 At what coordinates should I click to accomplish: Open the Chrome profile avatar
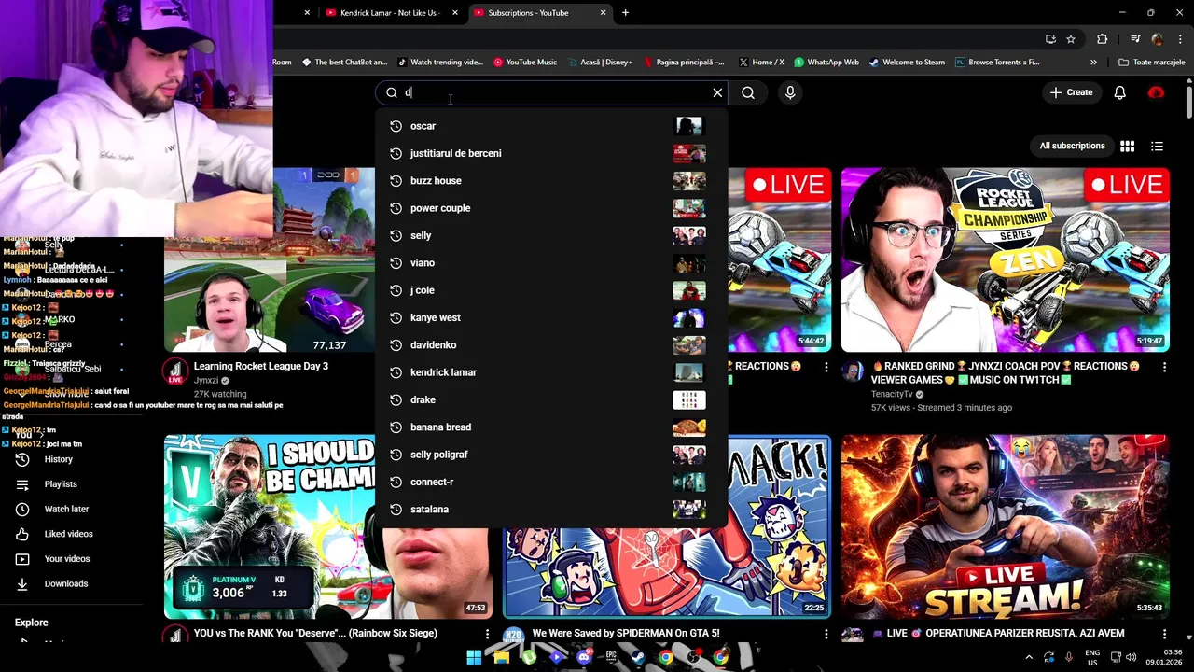click(1158, 39)
